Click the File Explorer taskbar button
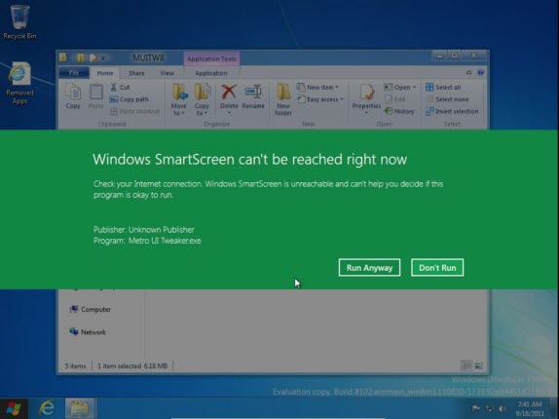559x419 pixels. [x=80, y=408]
